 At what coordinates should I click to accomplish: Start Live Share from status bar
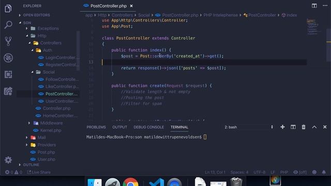click(39, 172)
